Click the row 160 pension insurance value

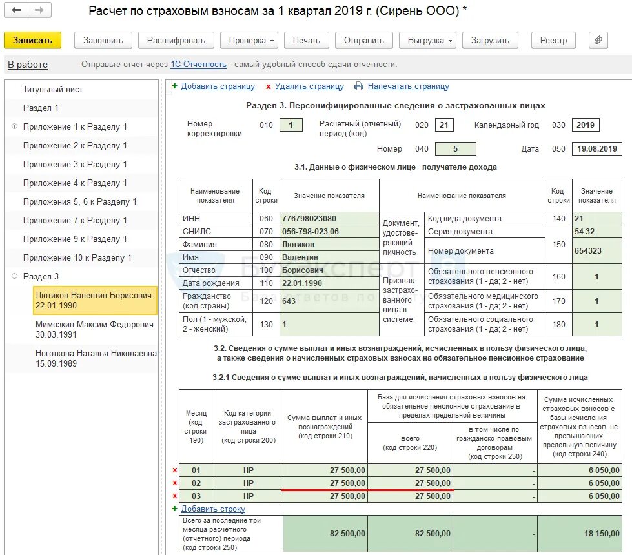tap(597, 276)
